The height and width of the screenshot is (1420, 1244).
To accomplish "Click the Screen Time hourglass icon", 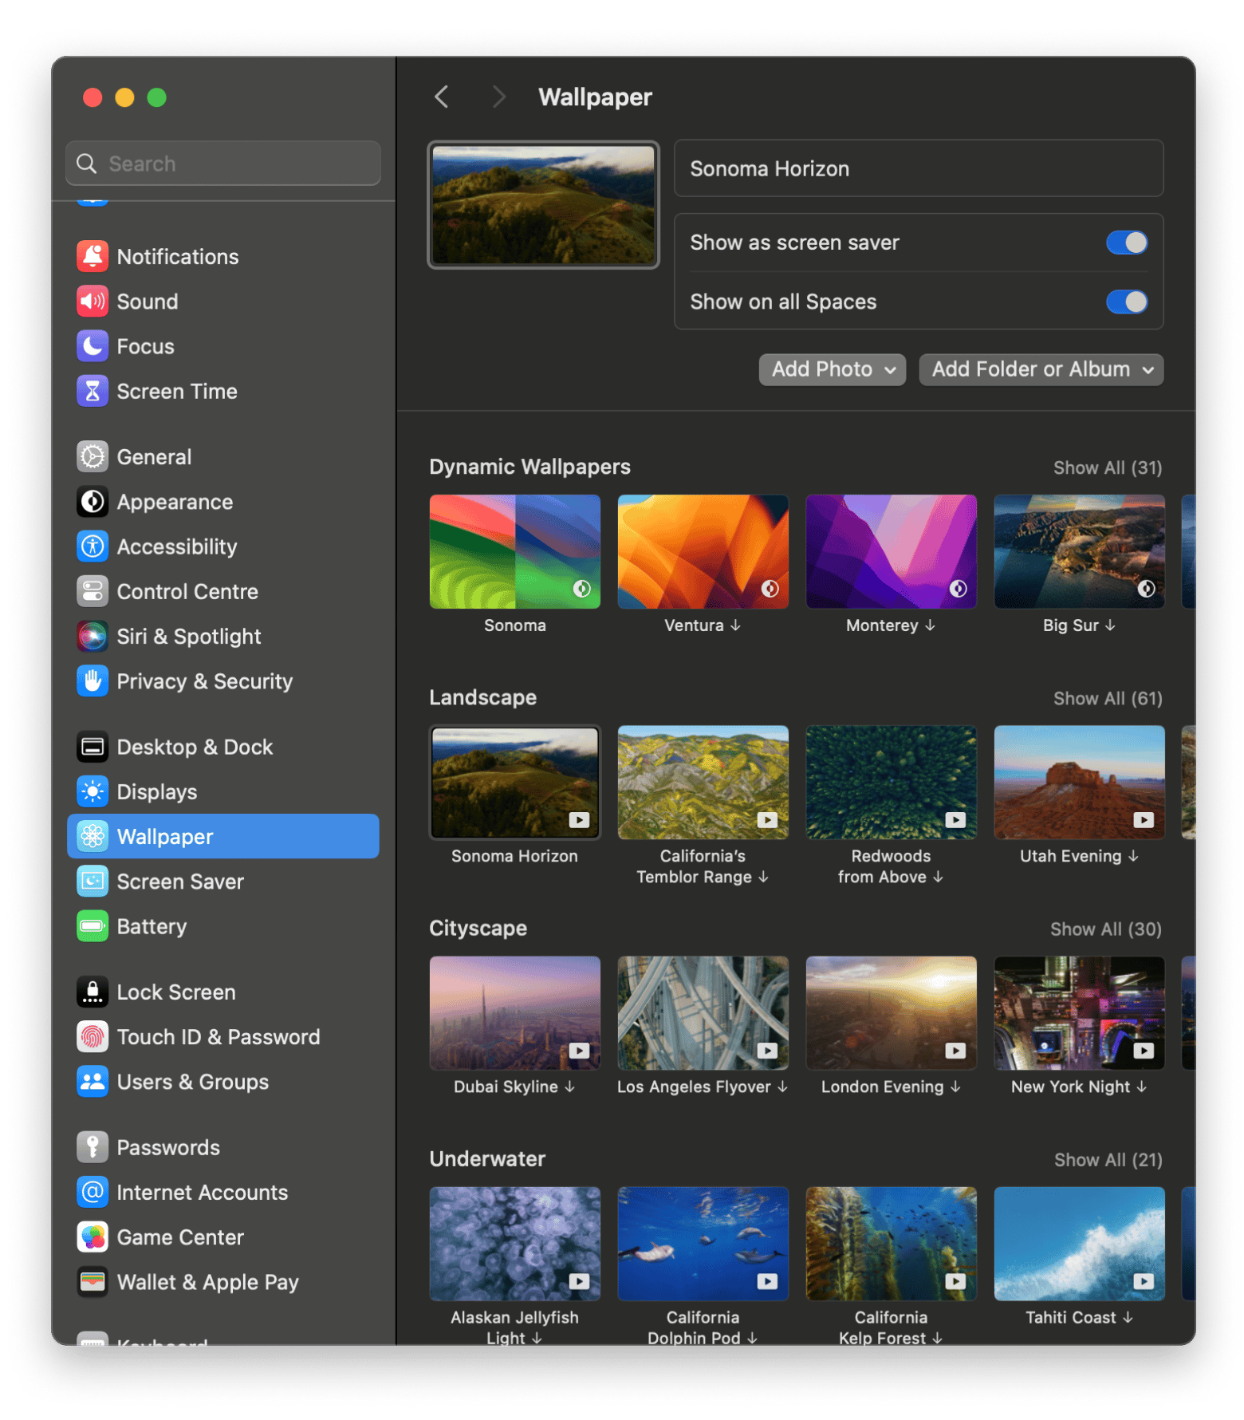I will (93, 391).
